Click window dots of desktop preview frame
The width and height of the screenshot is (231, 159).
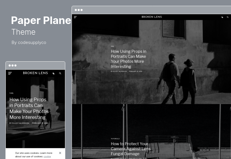tap(79, 10)
